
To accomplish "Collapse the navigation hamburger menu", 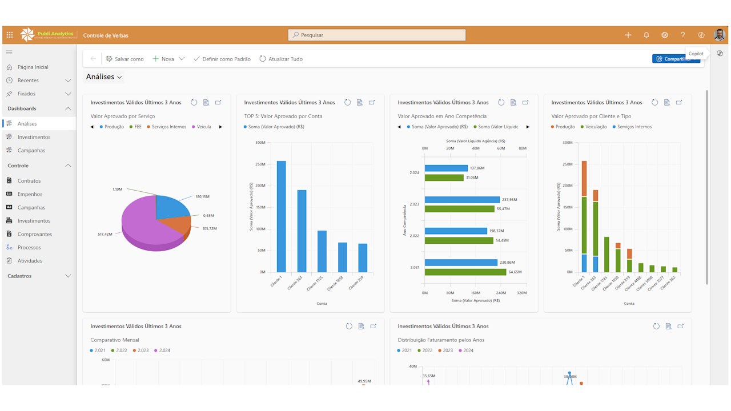I will [9, 52].
